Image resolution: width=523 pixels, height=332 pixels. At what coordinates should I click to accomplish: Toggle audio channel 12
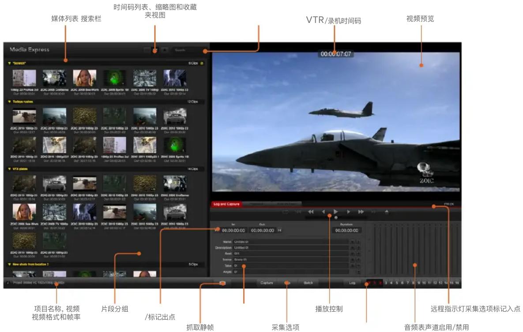point(435,283)
